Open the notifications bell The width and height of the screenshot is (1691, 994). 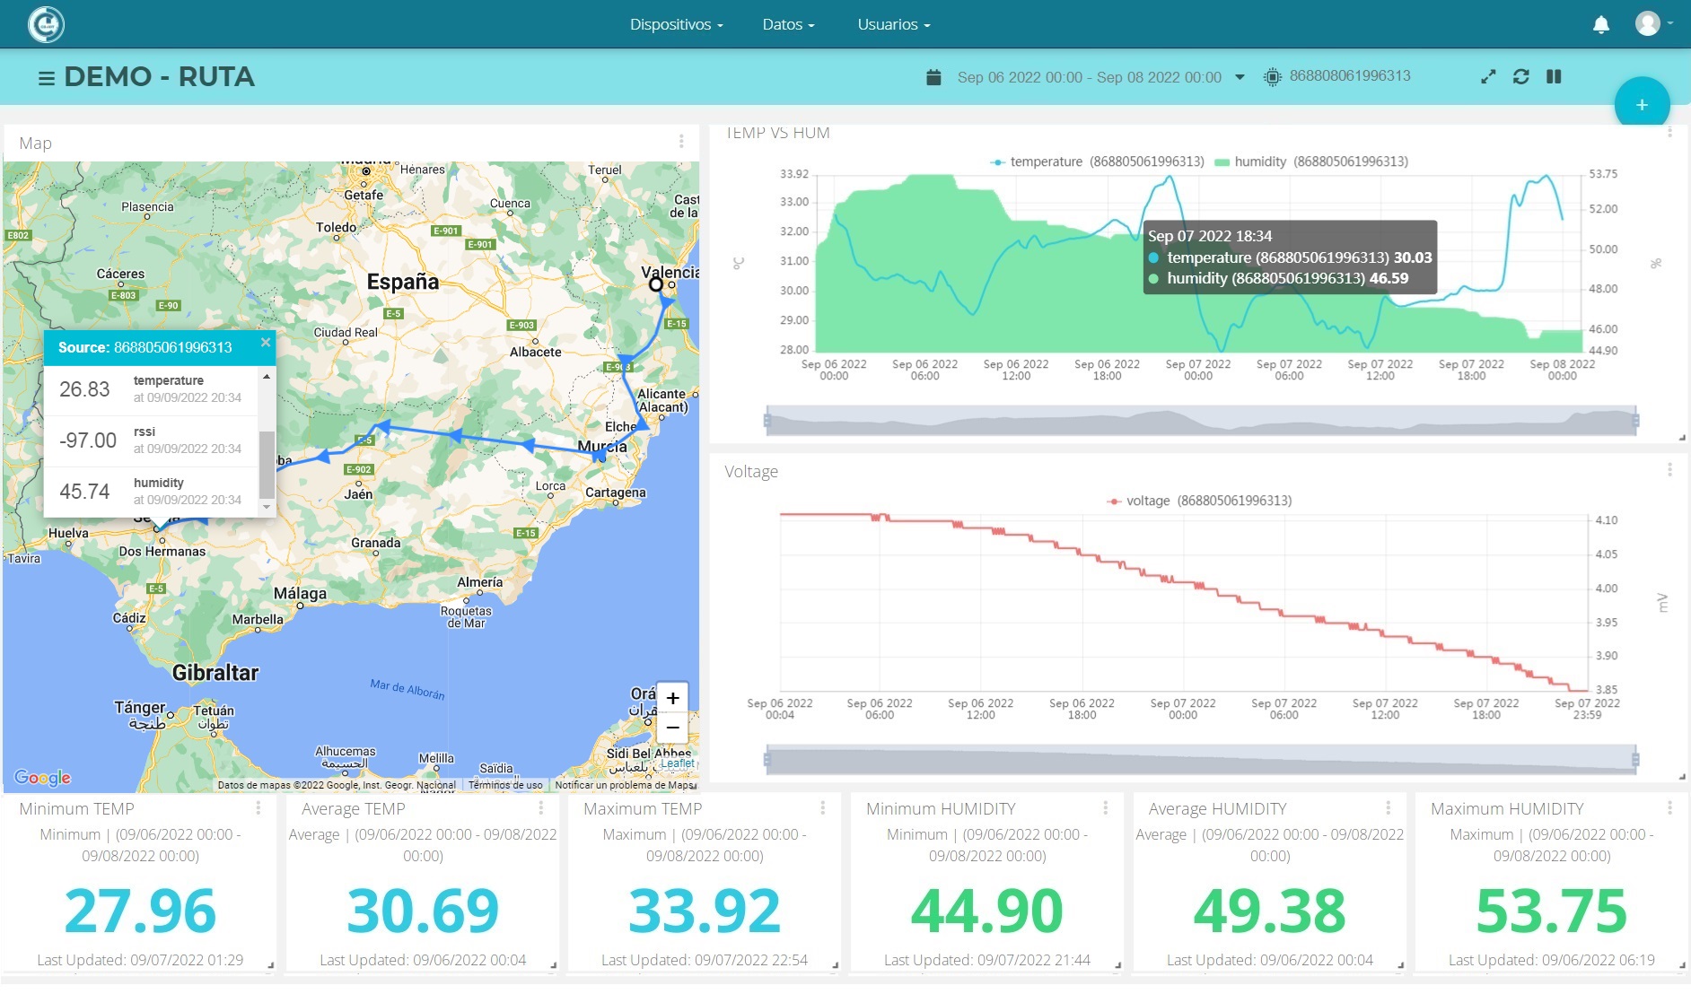click(x=1600, y=24)
